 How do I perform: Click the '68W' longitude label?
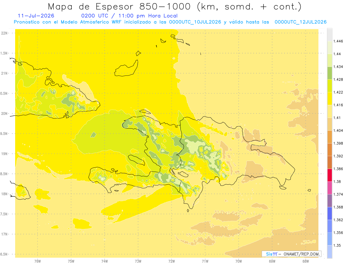[x=306, y=261]
